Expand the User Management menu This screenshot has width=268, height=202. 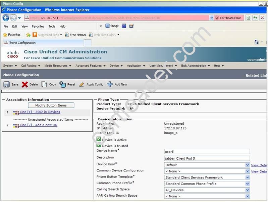pos(163,66)
